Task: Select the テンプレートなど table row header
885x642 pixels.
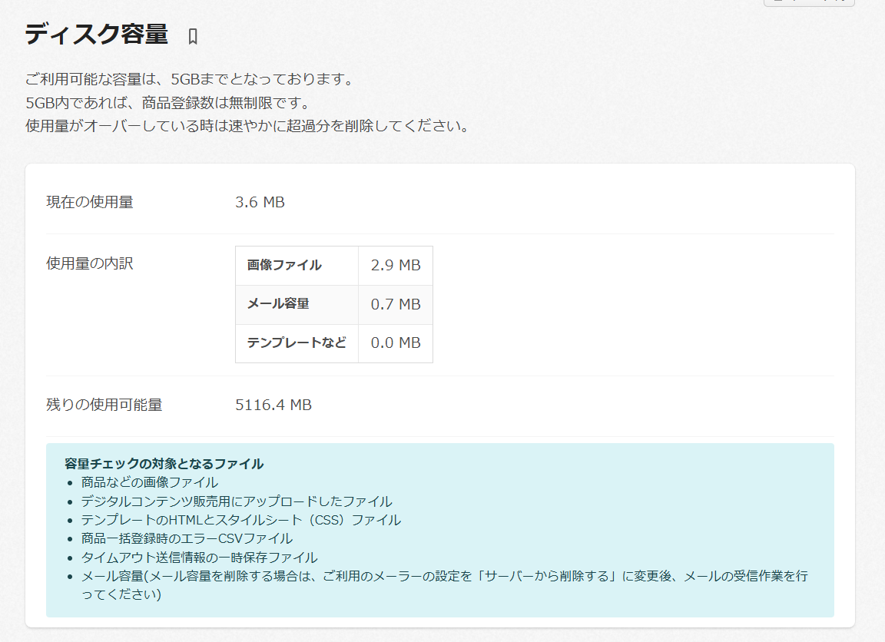Action: click(296, 343)
